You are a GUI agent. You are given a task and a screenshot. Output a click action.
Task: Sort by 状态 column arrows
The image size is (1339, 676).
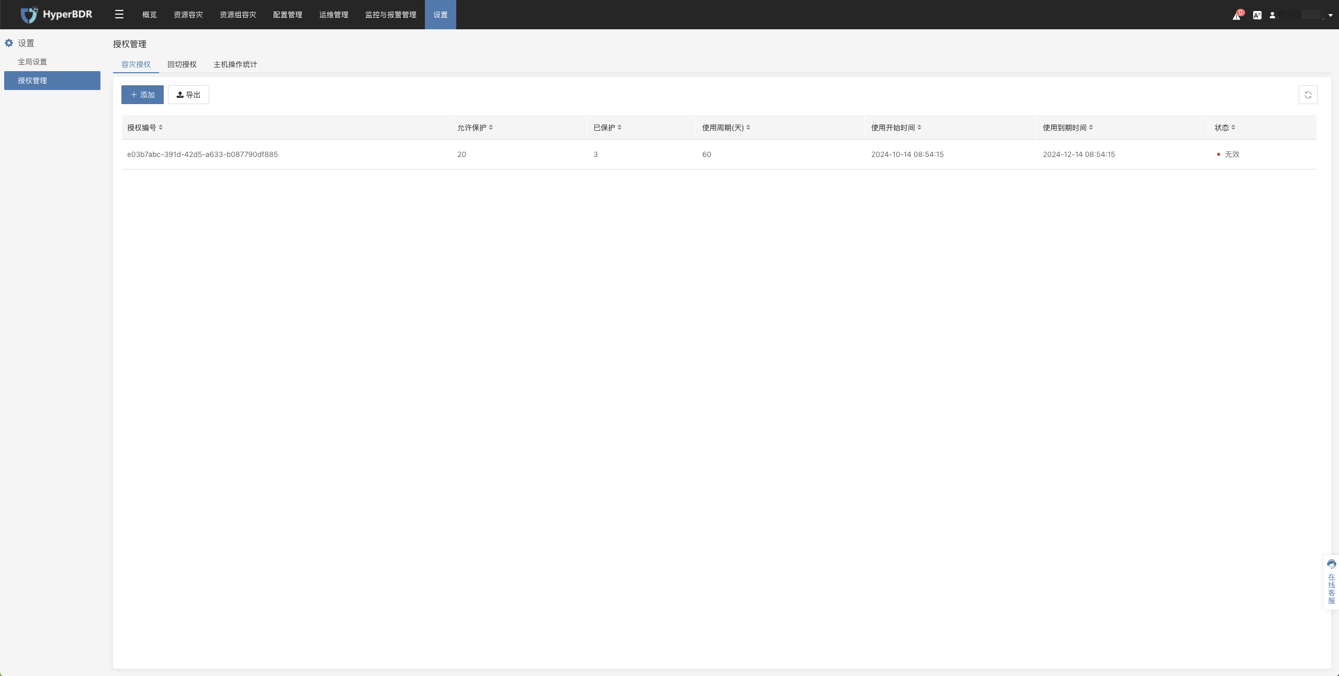(1233, 127)
